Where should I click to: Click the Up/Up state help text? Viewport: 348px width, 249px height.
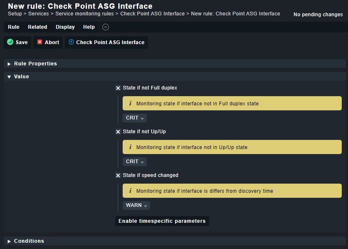point(192,147)
